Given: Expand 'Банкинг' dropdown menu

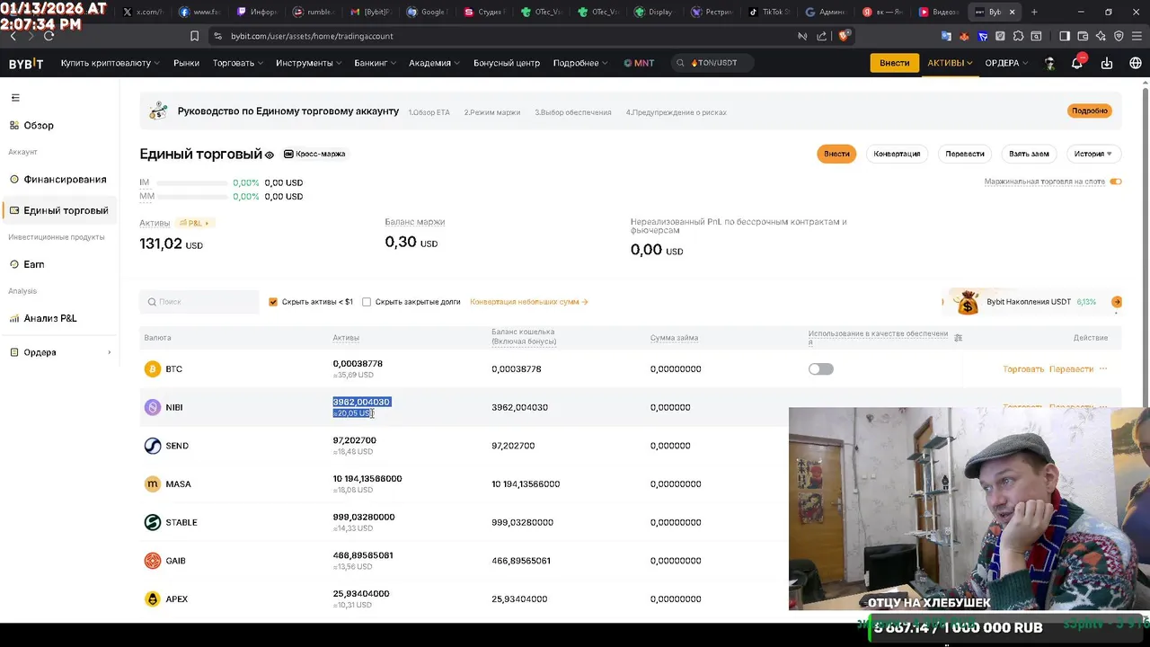Looking at the screenshot, I should (376, 63).
